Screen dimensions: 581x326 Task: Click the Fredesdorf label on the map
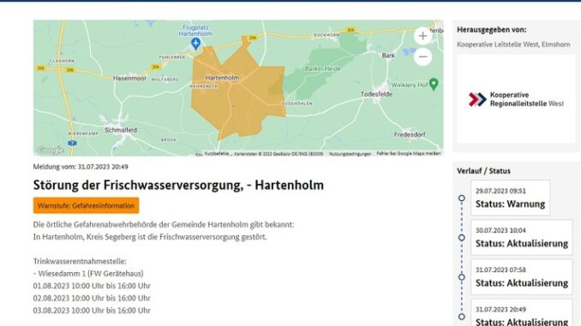410,134
